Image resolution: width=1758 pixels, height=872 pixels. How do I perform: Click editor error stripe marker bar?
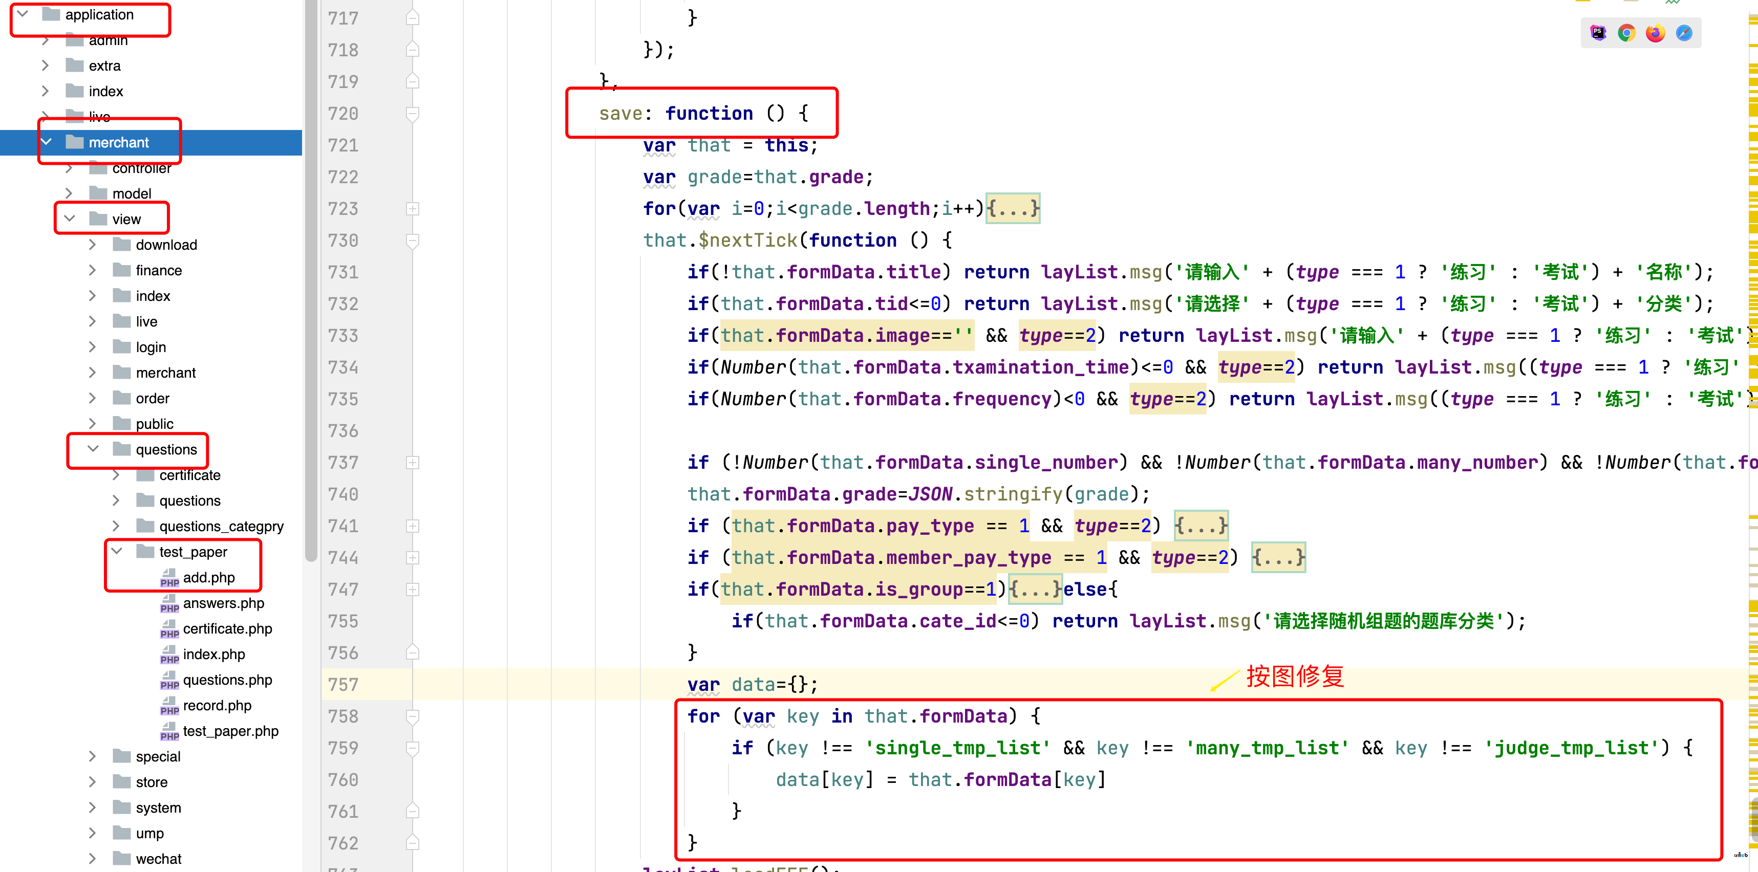[1752, 436]
